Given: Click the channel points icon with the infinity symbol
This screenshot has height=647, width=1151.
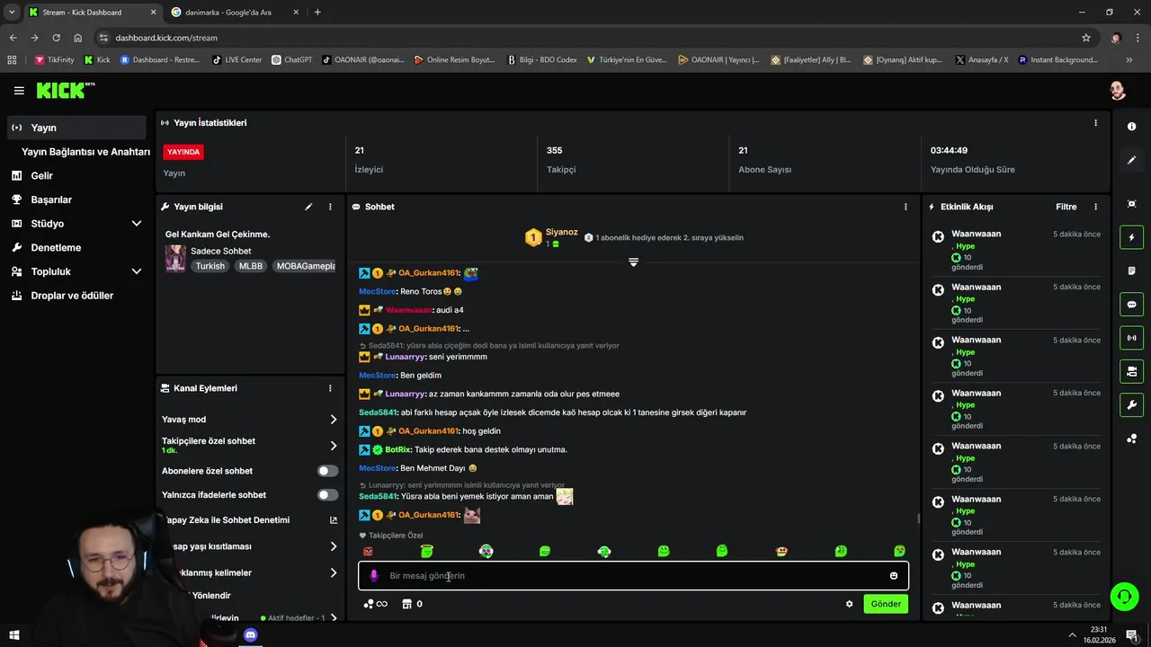Looking at the screenshot, I should click(375, 604).
